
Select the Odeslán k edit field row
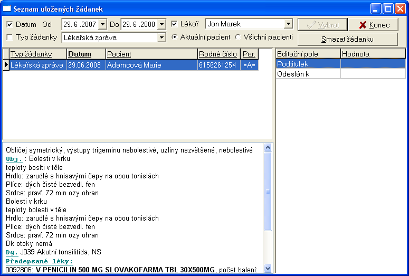[x=308, y=74]
